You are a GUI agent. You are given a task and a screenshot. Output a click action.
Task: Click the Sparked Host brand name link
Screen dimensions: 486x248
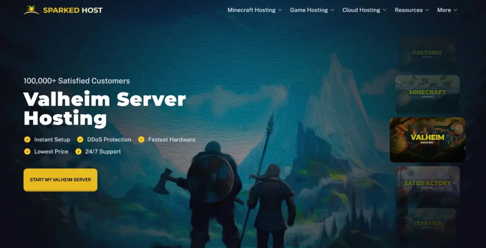[x=73, y=10]
